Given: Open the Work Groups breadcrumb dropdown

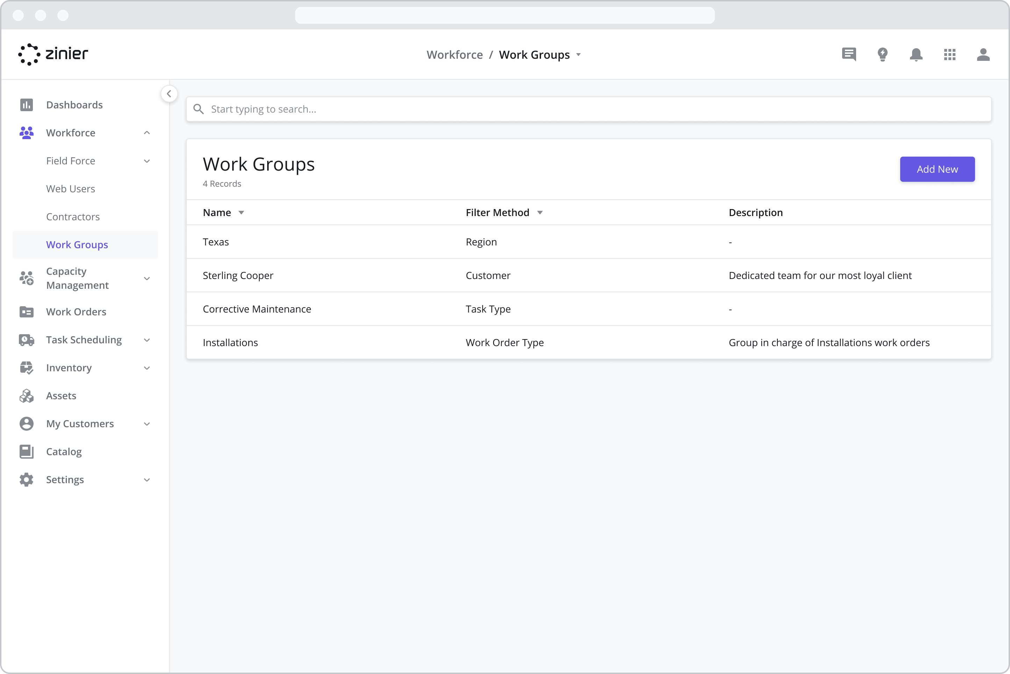Looking at the screenshot, I should [x=579, y=55].
